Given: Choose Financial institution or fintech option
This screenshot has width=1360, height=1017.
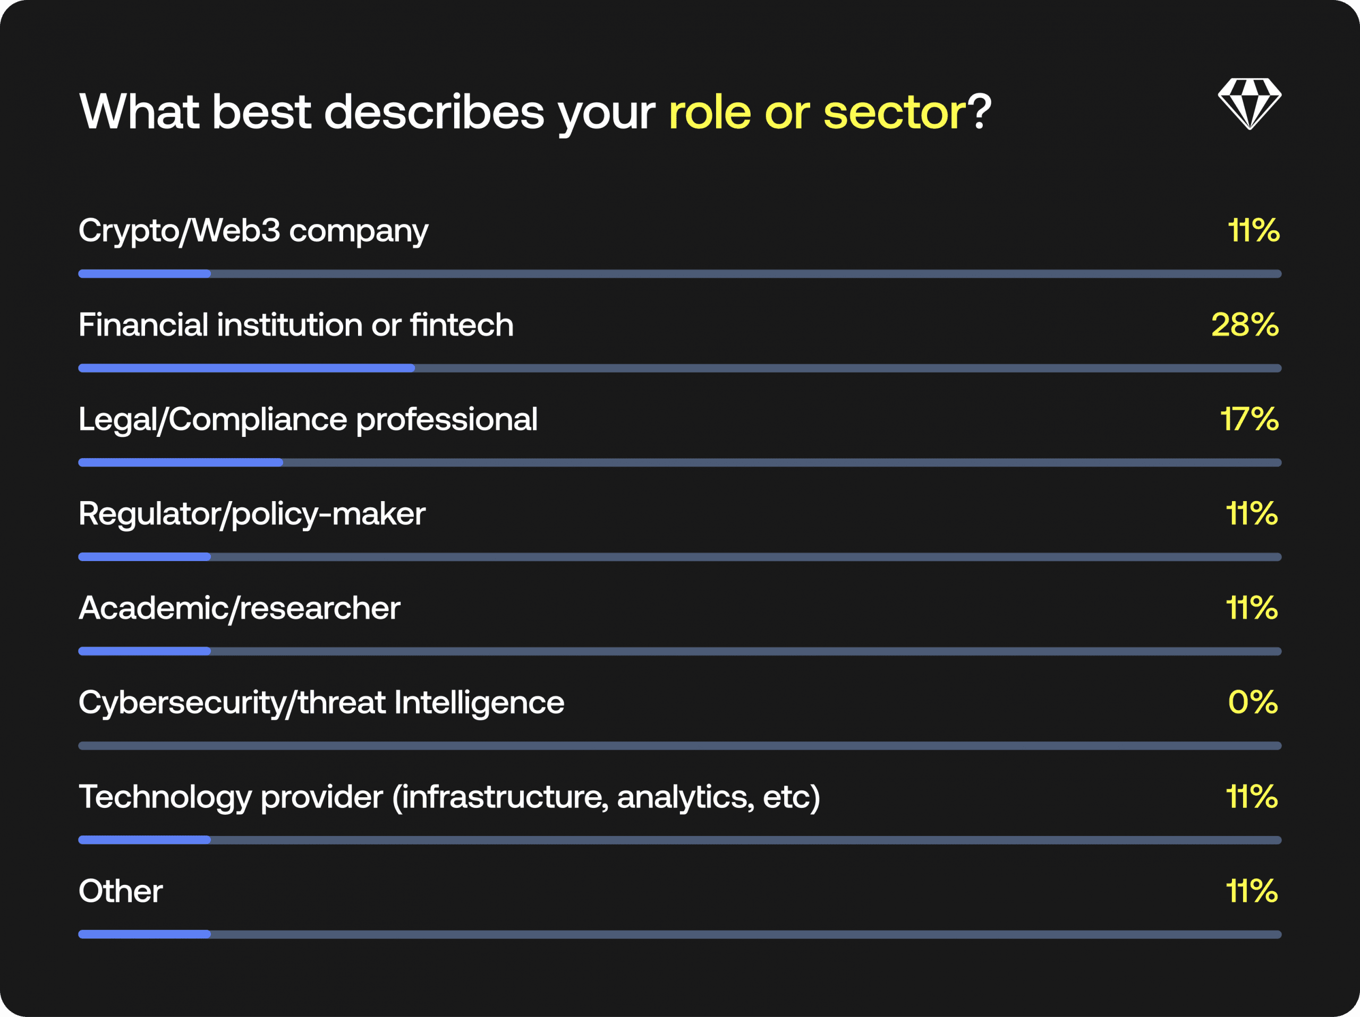Looking at the screenshot, I should pyautogui.click(x=296, y=325).
